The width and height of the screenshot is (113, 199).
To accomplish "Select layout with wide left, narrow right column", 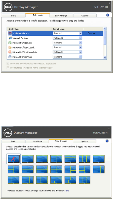I will (99, 169).
